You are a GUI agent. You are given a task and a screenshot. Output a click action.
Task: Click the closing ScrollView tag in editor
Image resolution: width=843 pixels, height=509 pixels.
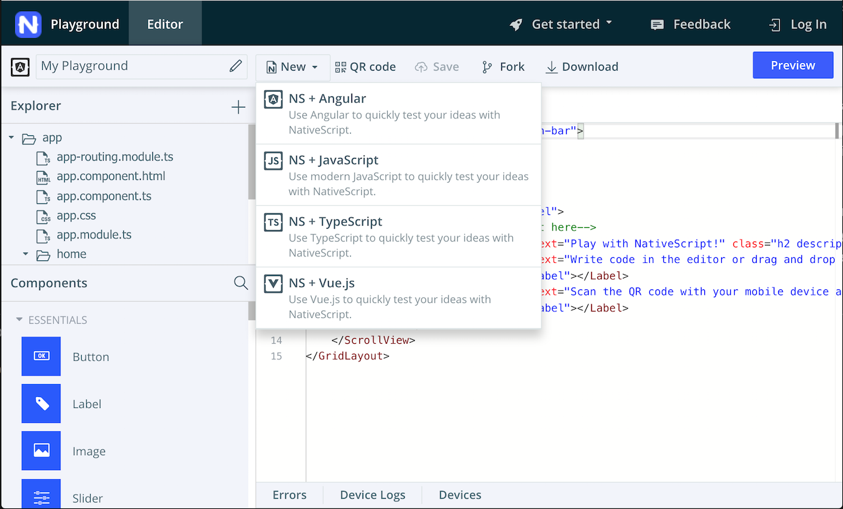tap(374, 340)
